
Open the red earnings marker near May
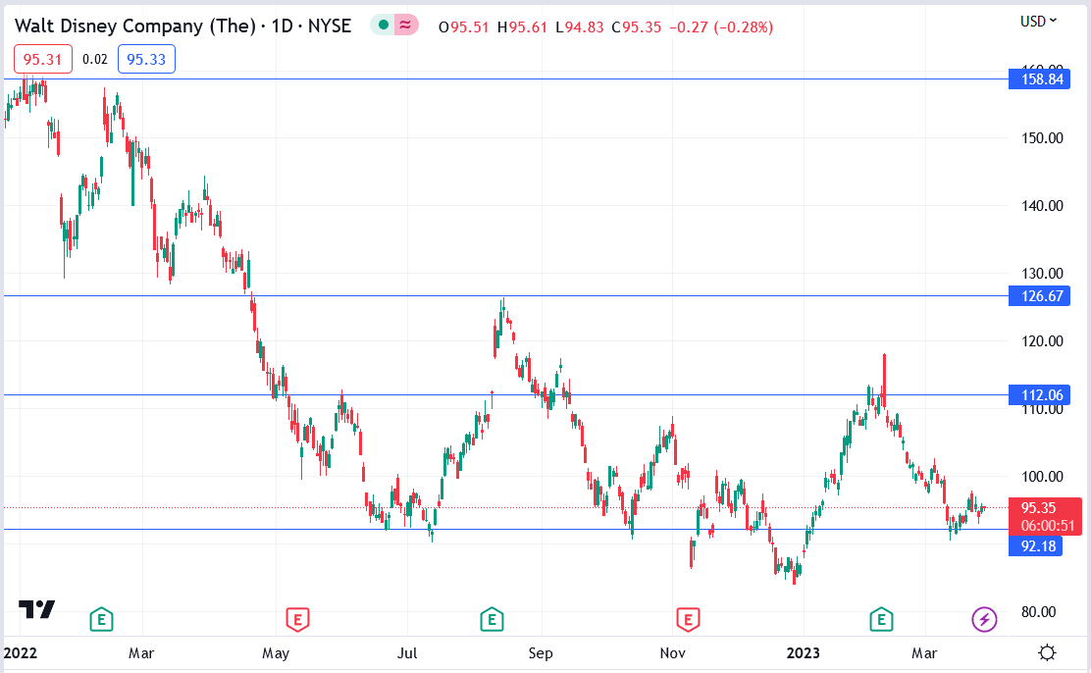(298, 619)
